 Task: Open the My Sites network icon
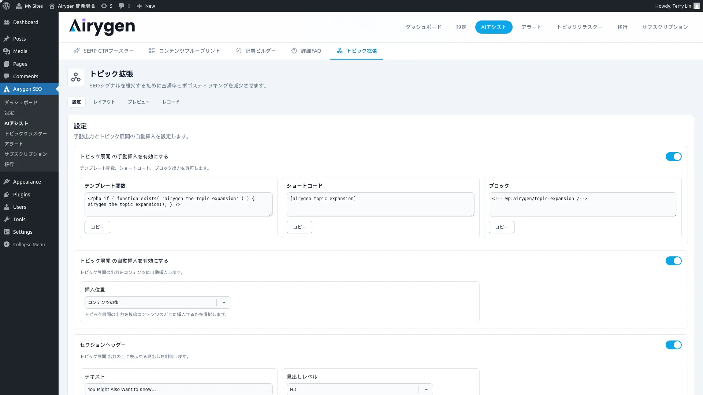coord(19,6)
